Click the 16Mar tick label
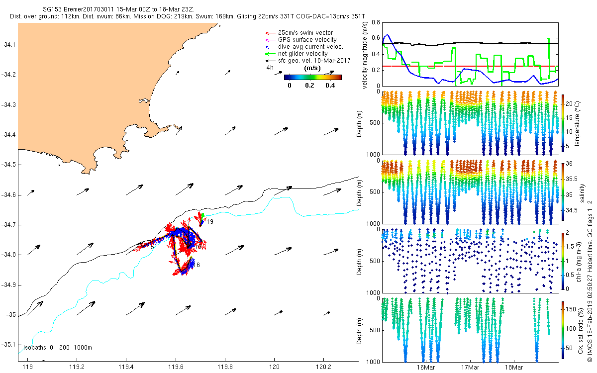Screen dimensions: 597x373 coord(426,368)
